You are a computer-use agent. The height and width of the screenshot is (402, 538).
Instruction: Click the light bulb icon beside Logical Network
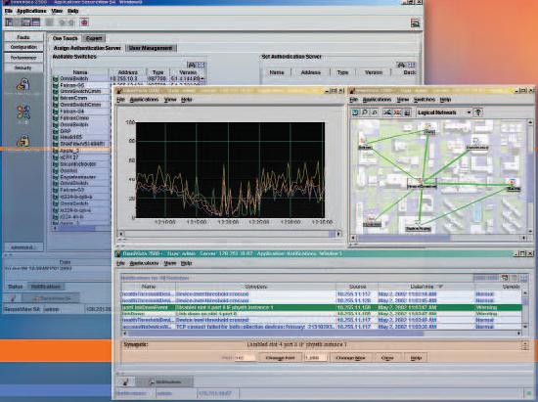pos(478,112)
